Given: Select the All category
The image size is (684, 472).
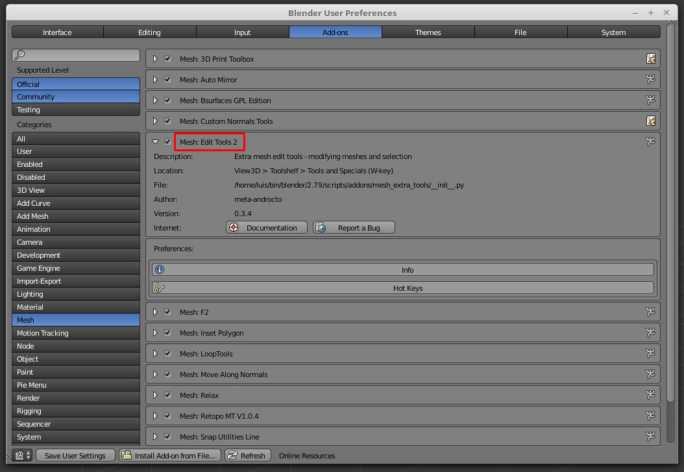Looking at the screenshot, I should click(76, 138).
